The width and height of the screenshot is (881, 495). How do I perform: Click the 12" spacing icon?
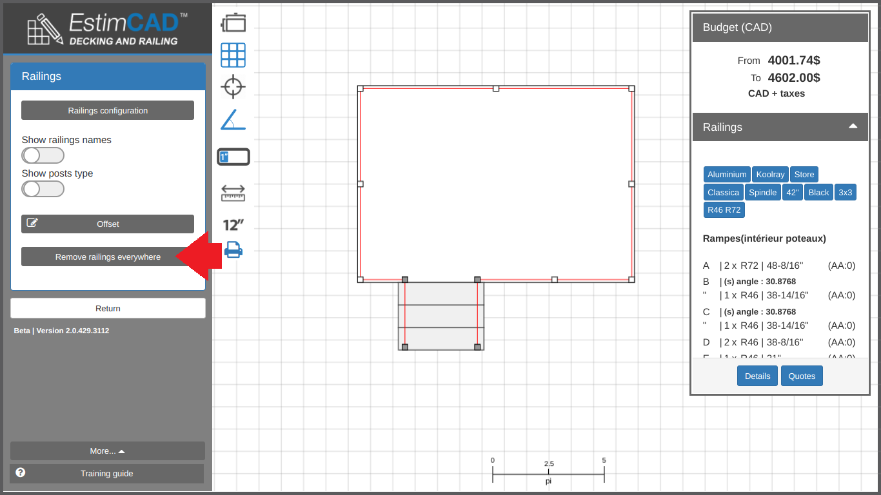(233, 225)
